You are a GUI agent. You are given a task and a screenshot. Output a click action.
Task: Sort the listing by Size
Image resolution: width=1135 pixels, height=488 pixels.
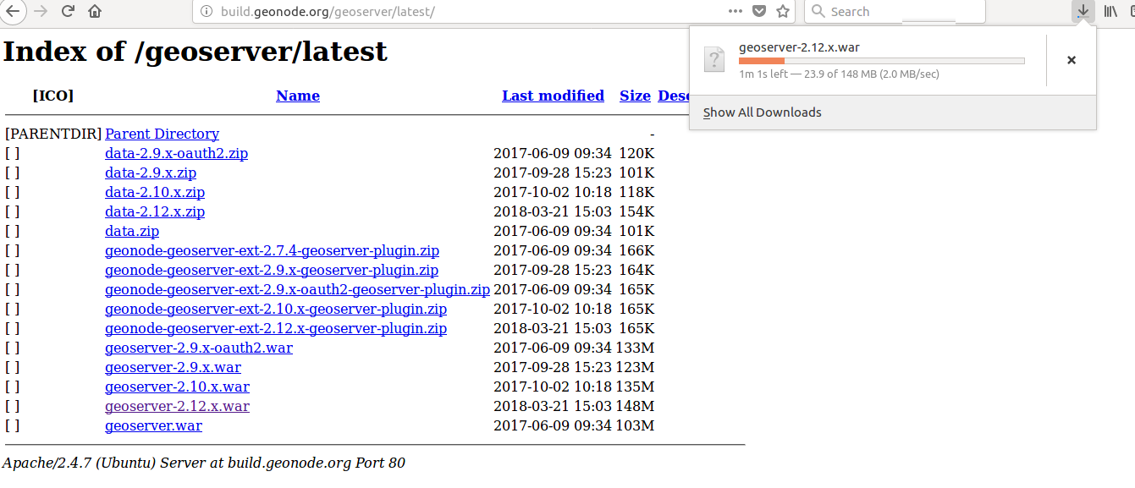[635, 96]
